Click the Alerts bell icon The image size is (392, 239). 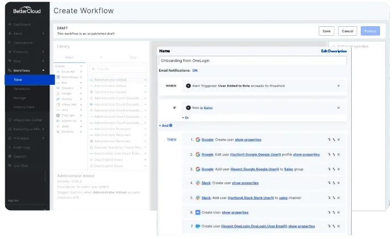10,34
